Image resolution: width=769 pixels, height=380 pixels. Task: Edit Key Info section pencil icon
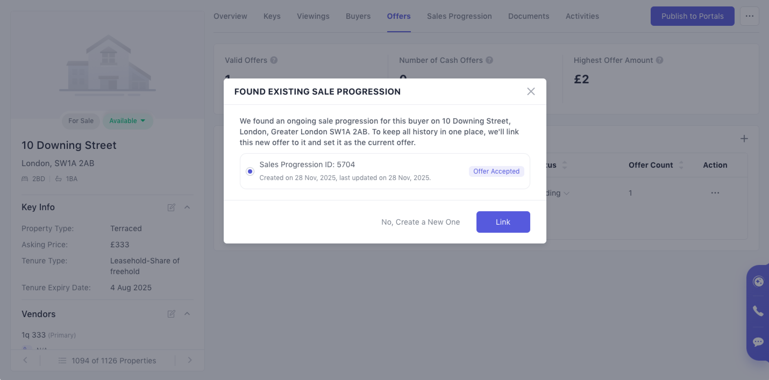pos(171,207)
